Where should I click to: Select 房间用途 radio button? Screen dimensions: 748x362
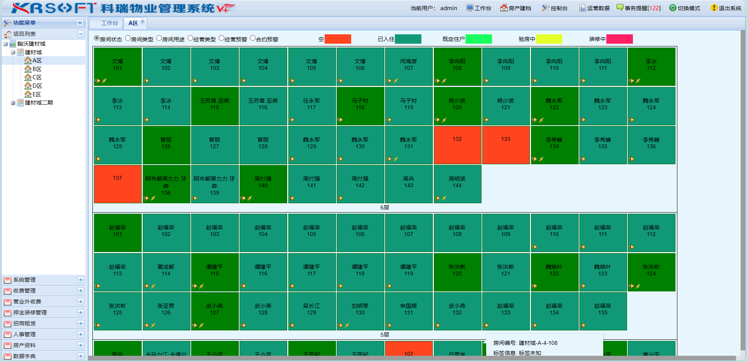coord(159,38)
